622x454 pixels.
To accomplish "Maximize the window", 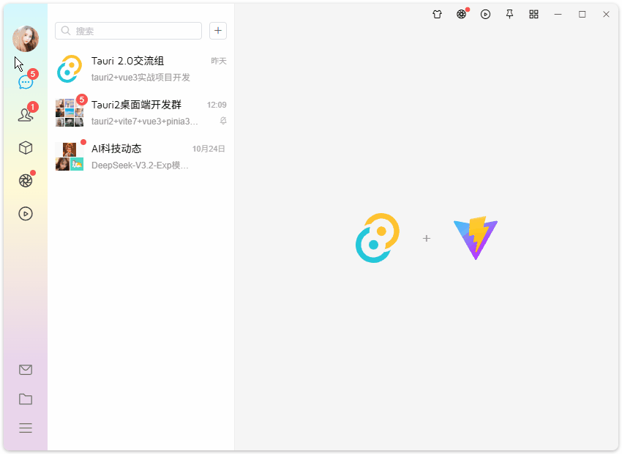I will pyautogui.click(x=582, y=15).
